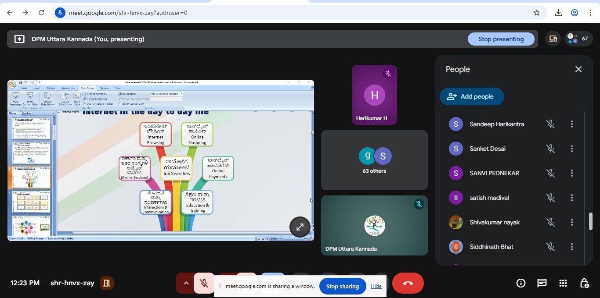This screenshot has width=600, height=298.
Task: Open the meeting details info icon
Action: tap(521, 283)
